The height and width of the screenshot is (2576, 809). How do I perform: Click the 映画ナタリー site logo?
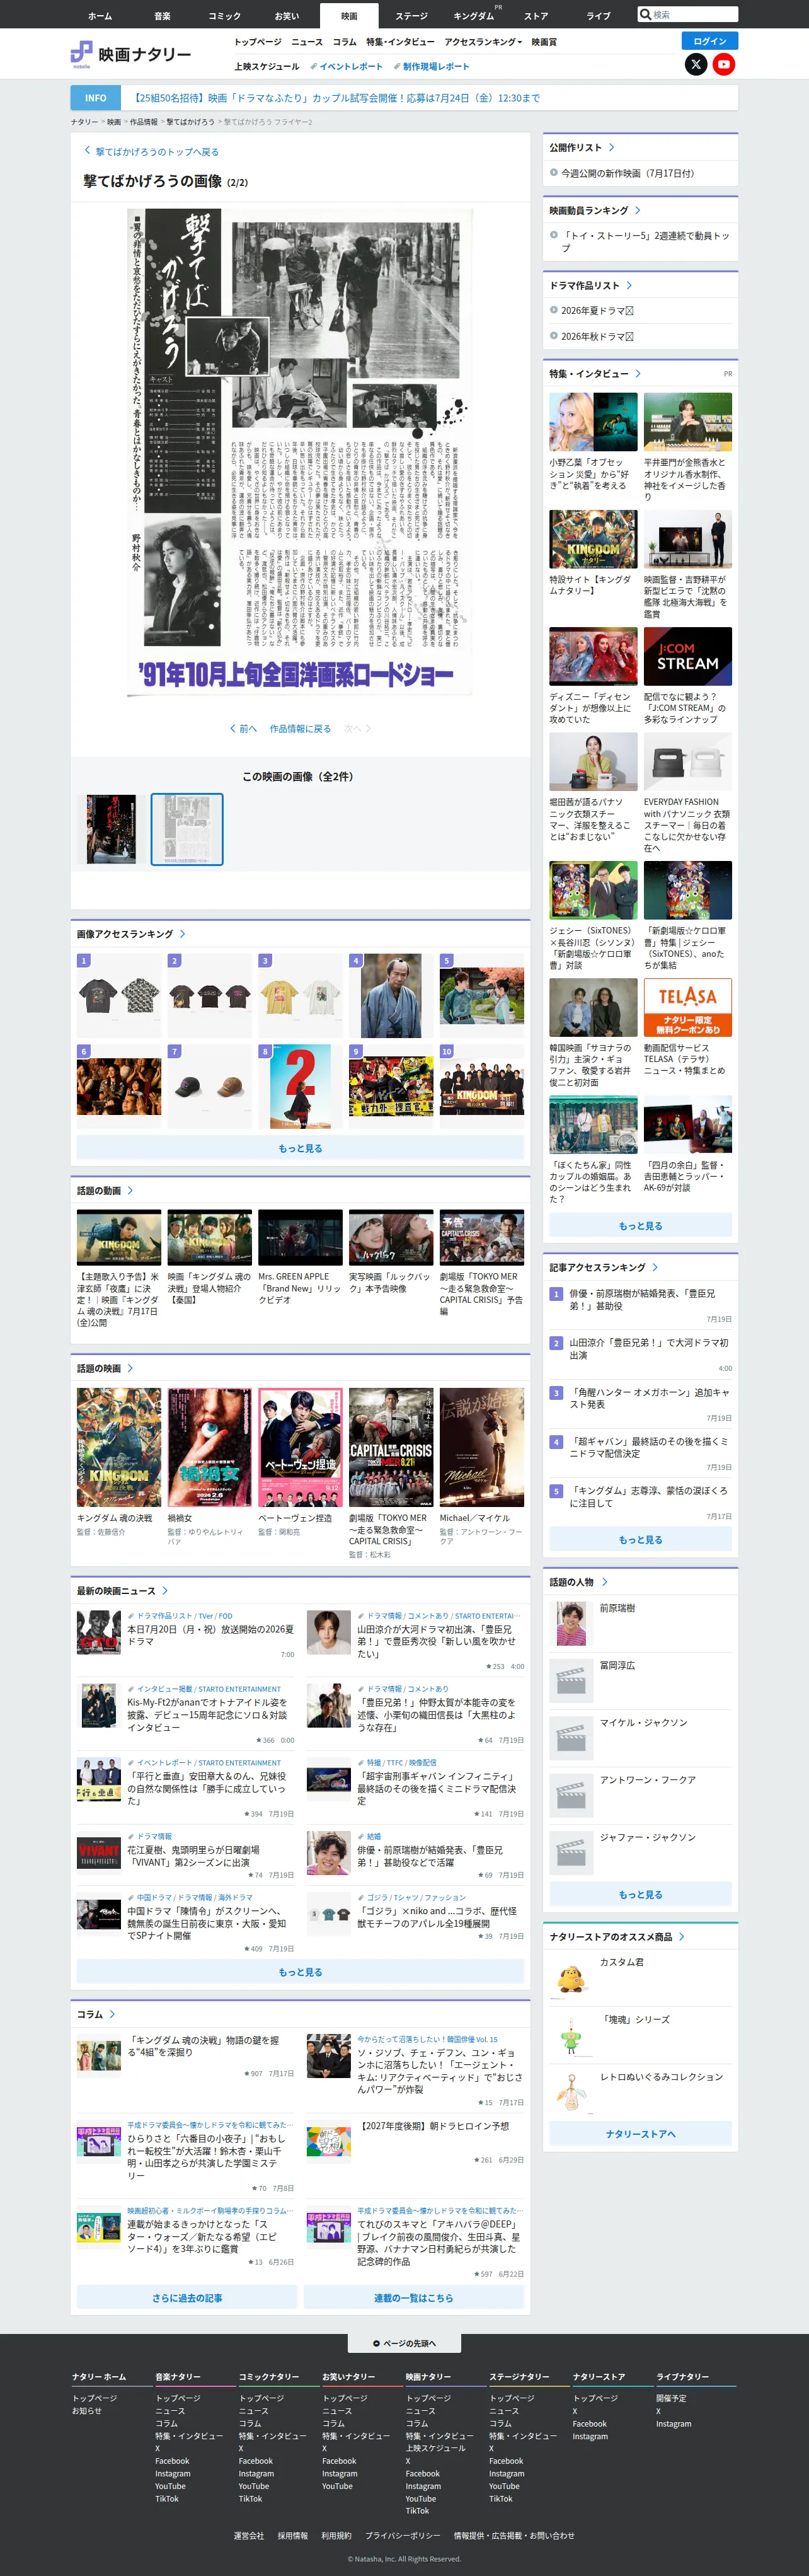(x=131, y=54)
